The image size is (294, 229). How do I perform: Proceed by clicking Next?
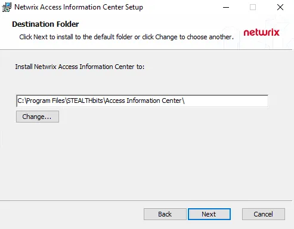[209, 214]
